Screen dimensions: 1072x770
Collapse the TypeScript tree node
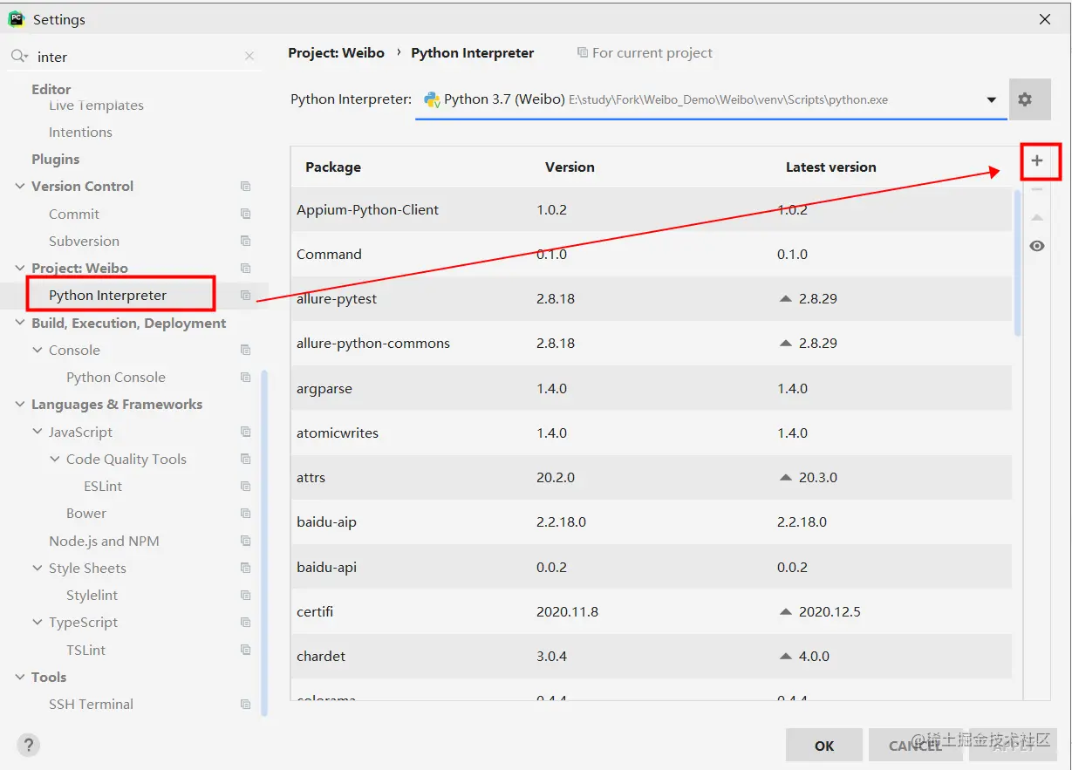(x=38, y=623)
